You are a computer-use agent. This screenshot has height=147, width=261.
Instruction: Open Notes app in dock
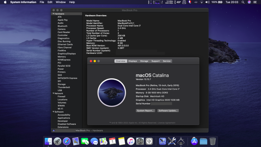click(x=122, y=141)
